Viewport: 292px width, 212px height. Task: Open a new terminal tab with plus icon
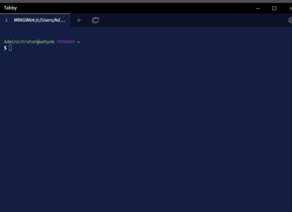pos(79,20)
